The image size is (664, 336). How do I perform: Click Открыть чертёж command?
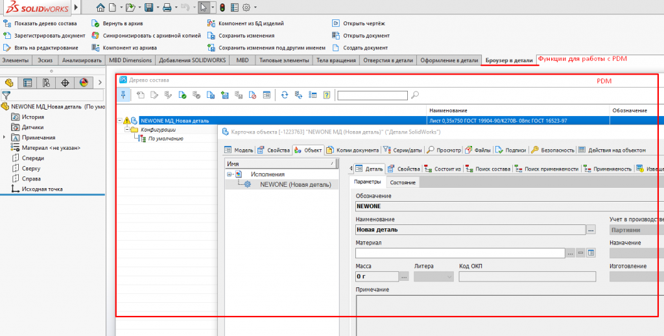(358, 24)
